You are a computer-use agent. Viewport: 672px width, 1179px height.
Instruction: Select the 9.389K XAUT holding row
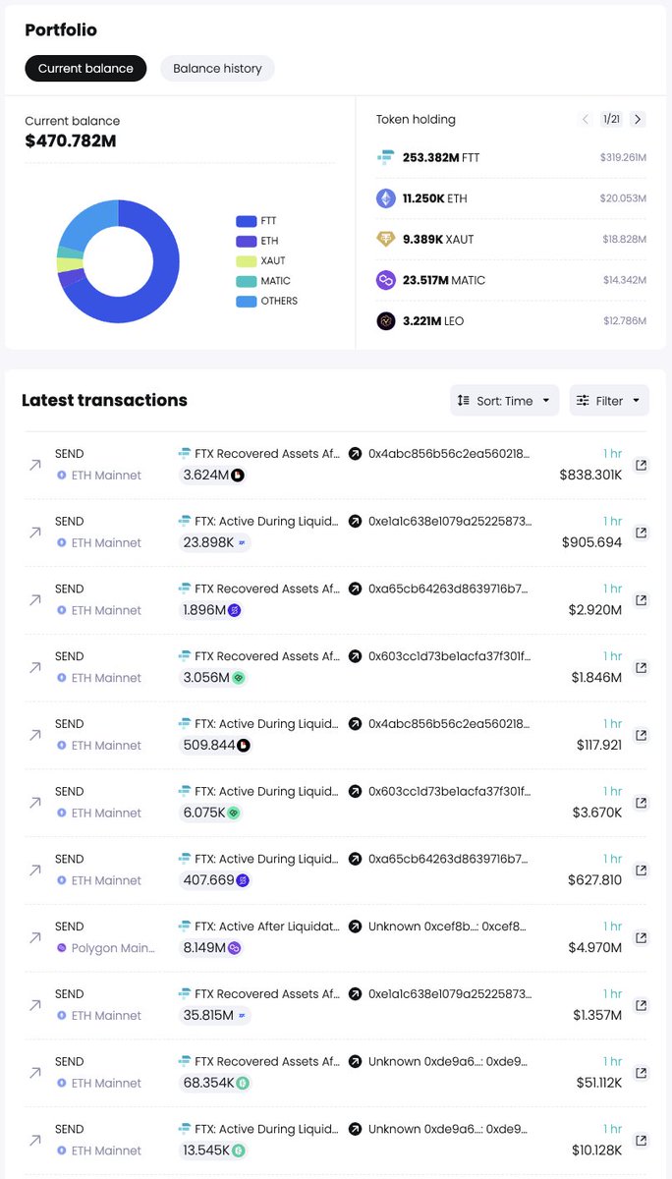511,239
